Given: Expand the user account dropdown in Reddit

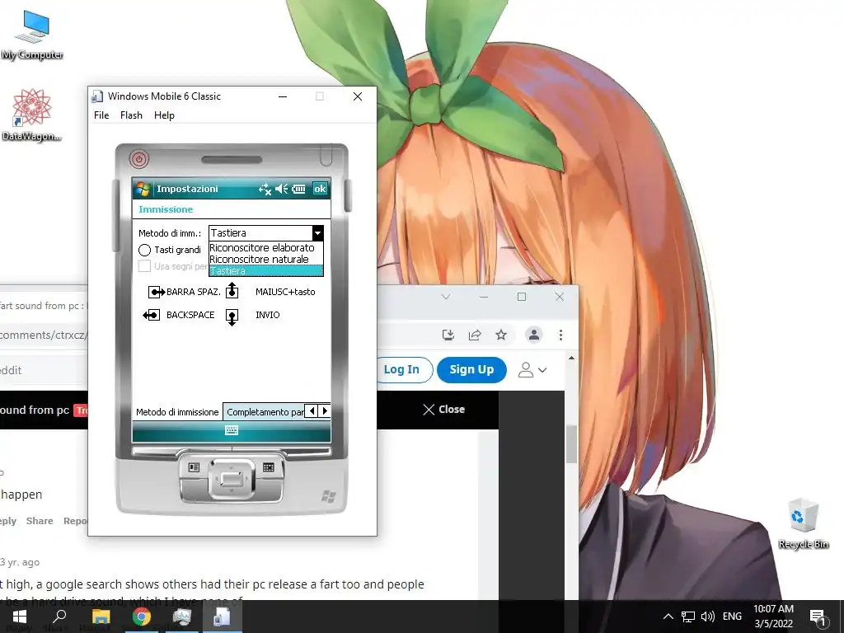Looking at the screenshot, I should [x=532, y=370].
